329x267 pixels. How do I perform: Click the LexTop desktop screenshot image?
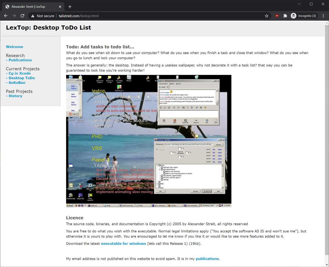[x=149, y=141]
